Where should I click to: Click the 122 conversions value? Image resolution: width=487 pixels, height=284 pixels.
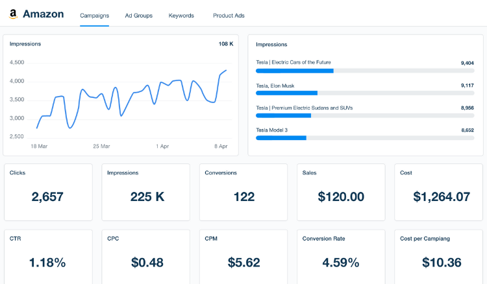[244, 196]
